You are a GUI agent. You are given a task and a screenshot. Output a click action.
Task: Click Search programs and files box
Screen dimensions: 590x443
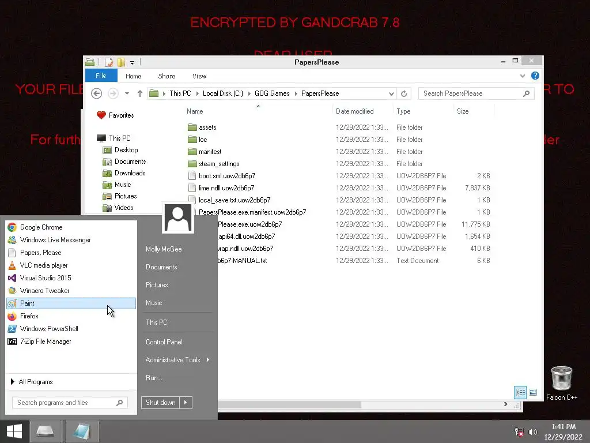coord(70,403)
